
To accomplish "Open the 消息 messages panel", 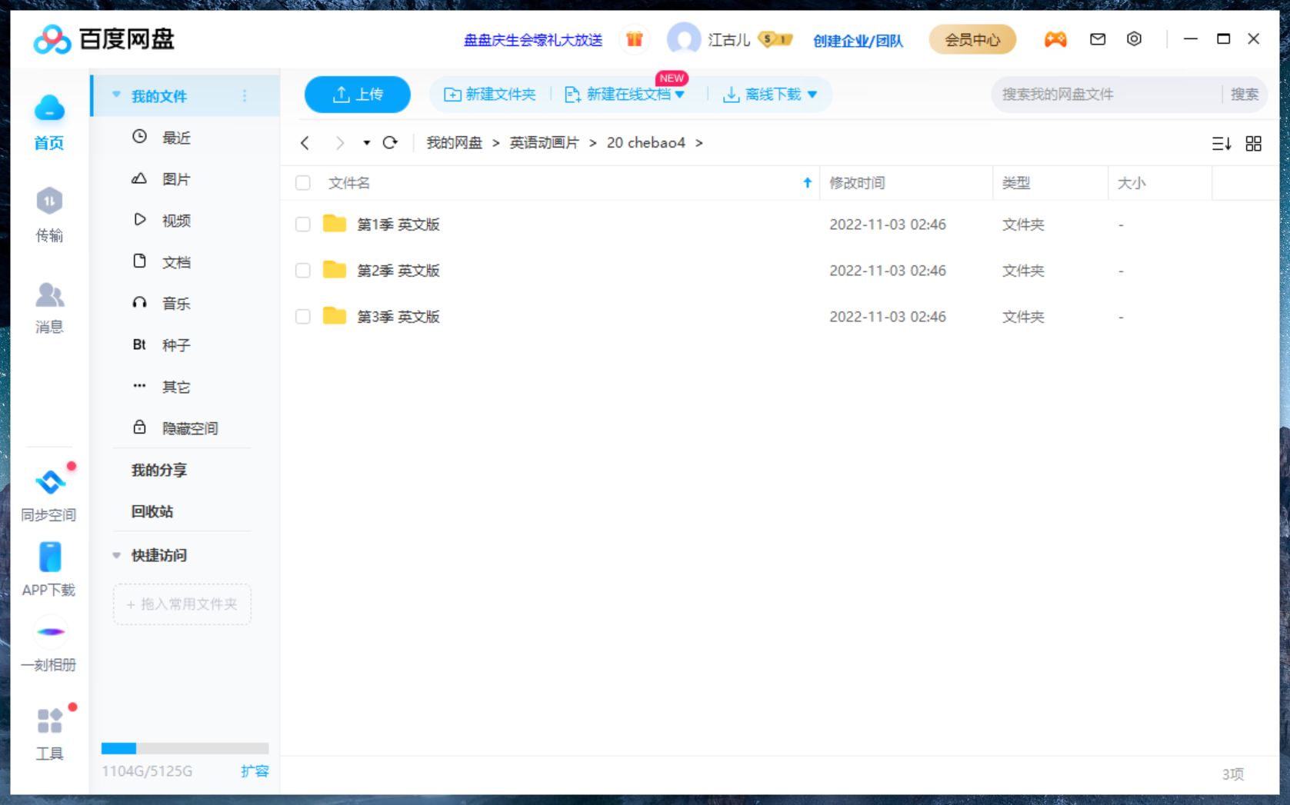I will 48,308.
